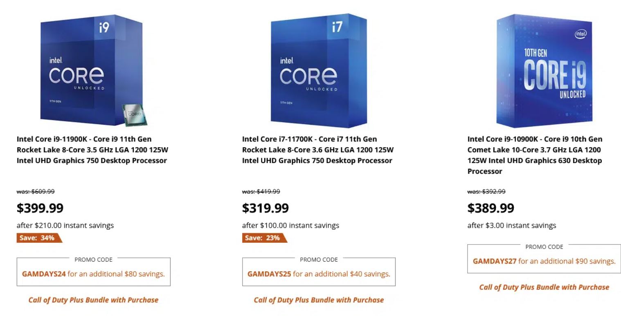Open the Intel Core i9-11900K product title
621x316 pixels.
[x=92, y=150]
